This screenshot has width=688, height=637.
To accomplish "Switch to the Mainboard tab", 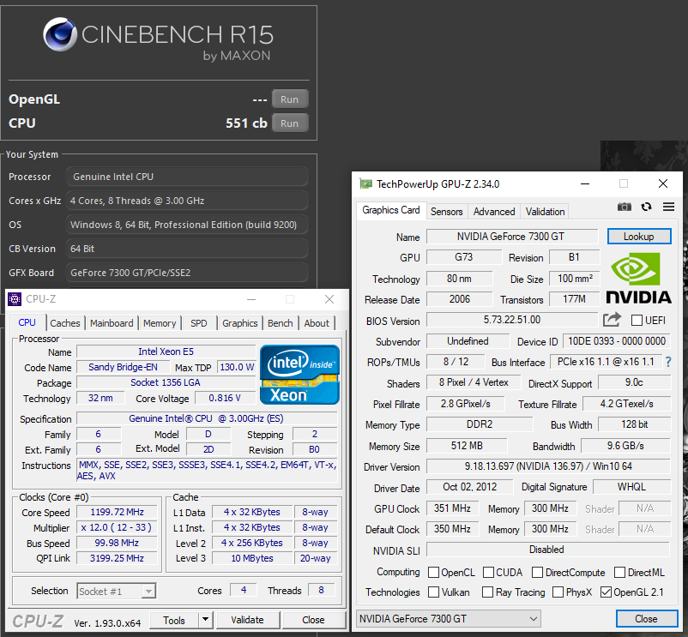I will [x=112, y=323].
